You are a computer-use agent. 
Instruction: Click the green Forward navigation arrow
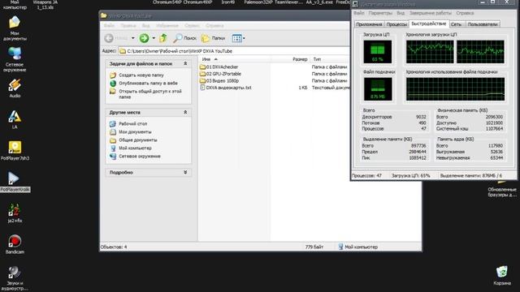(x=144, y=38)
